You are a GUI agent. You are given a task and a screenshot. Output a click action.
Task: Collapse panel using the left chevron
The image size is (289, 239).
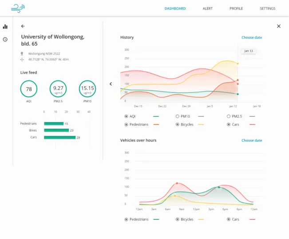[111, 84]
